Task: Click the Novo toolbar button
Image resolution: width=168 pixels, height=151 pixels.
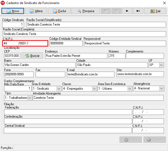Action: [13, 11]
